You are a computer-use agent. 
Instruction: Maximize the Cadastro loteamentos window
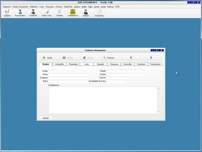pos(157,50)
